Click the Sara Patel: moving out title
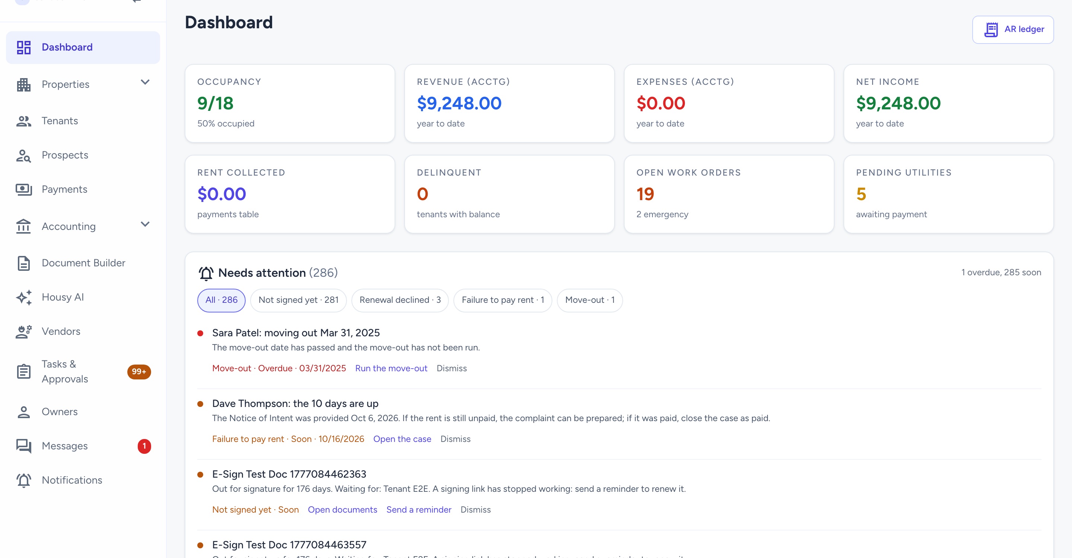The height and width of the screenshot is (558, 1072). pyautogui.click(x=296, y=333)
